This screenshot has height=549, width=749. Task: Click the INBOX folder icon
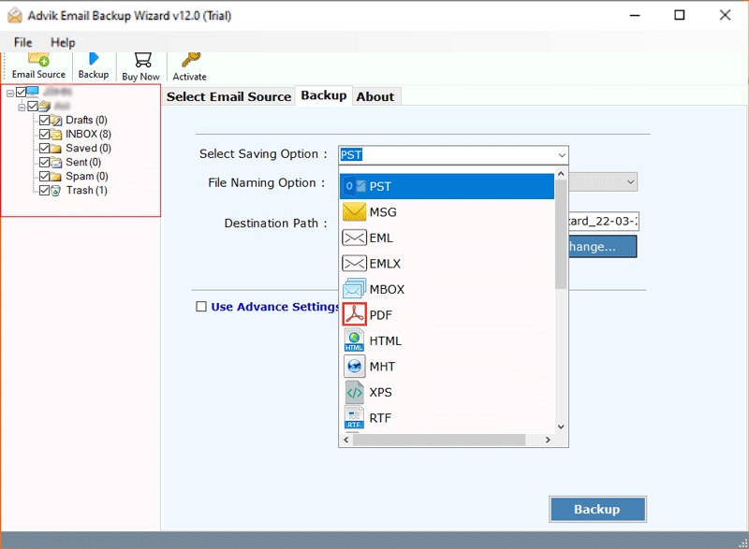[x=56, y=134]
